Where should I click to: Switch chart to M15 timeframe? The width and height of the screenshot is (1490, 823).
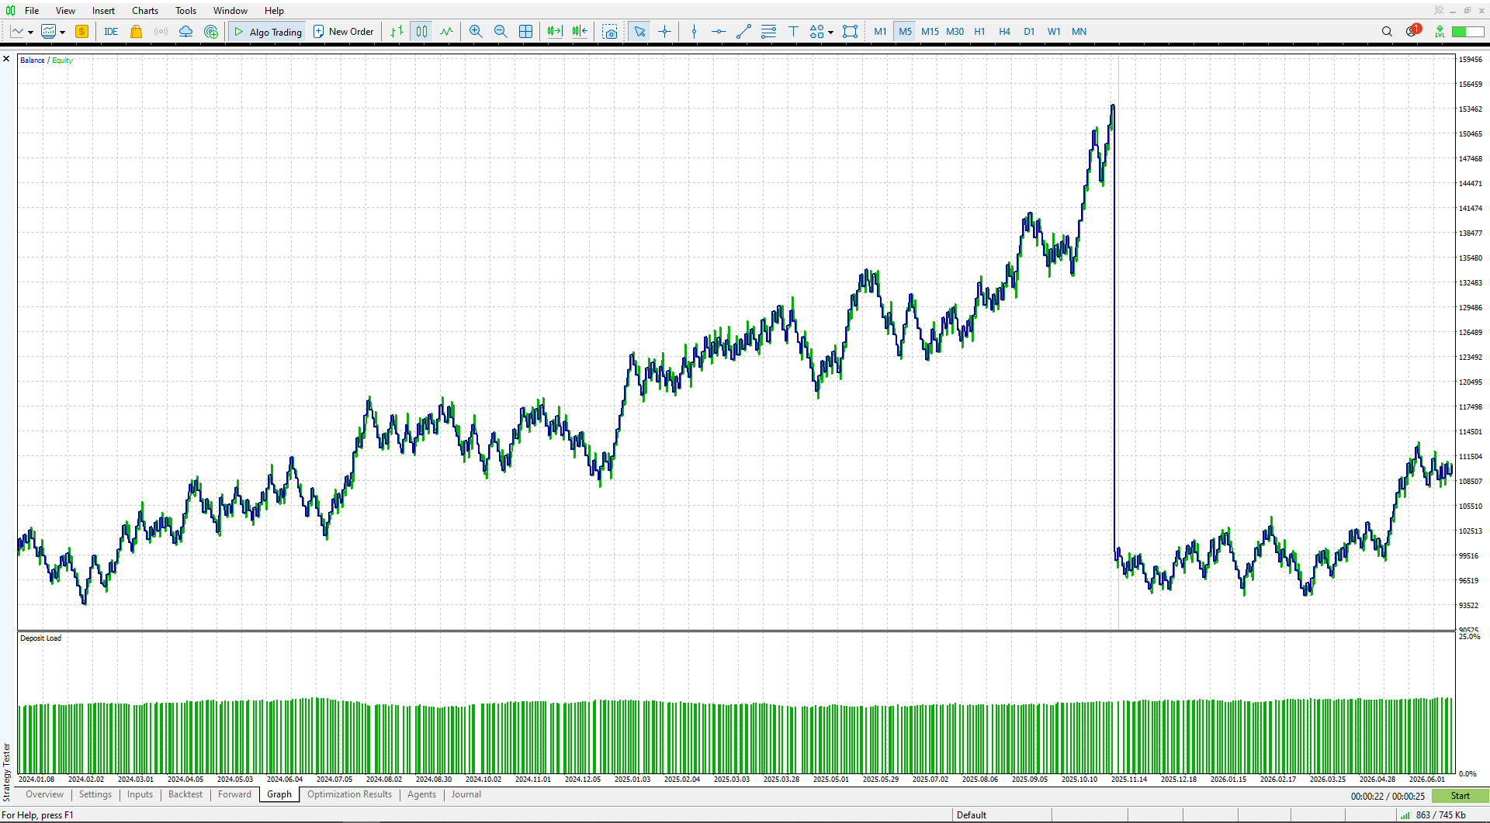tap(930, 32)
